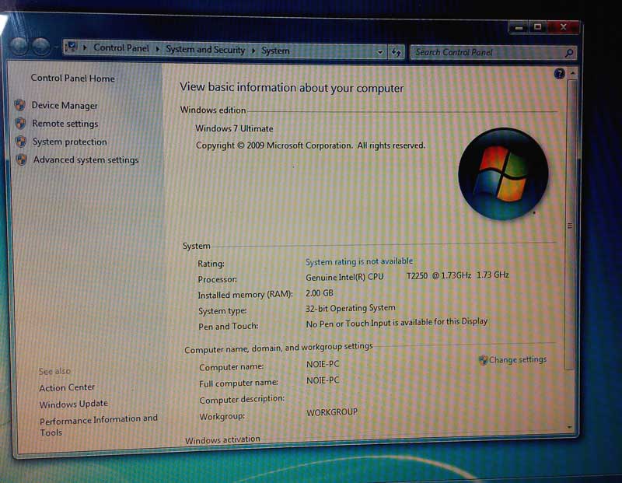Viewport: 622px width, 483px height.
Task: Click NOIE-PC beside Full computer name
Action: (x=323, y=380)
